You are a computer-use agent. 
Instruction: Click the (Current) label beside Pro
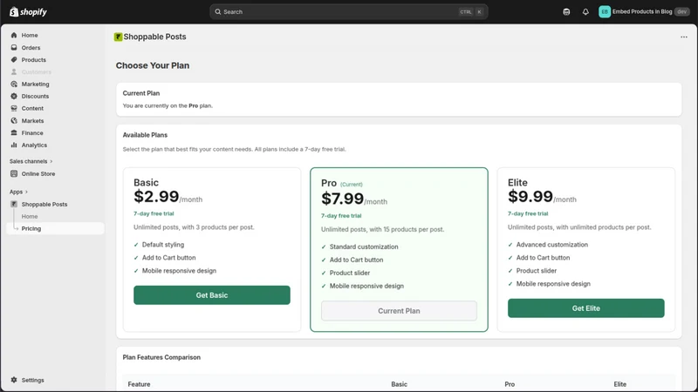(x=352, y=185)
